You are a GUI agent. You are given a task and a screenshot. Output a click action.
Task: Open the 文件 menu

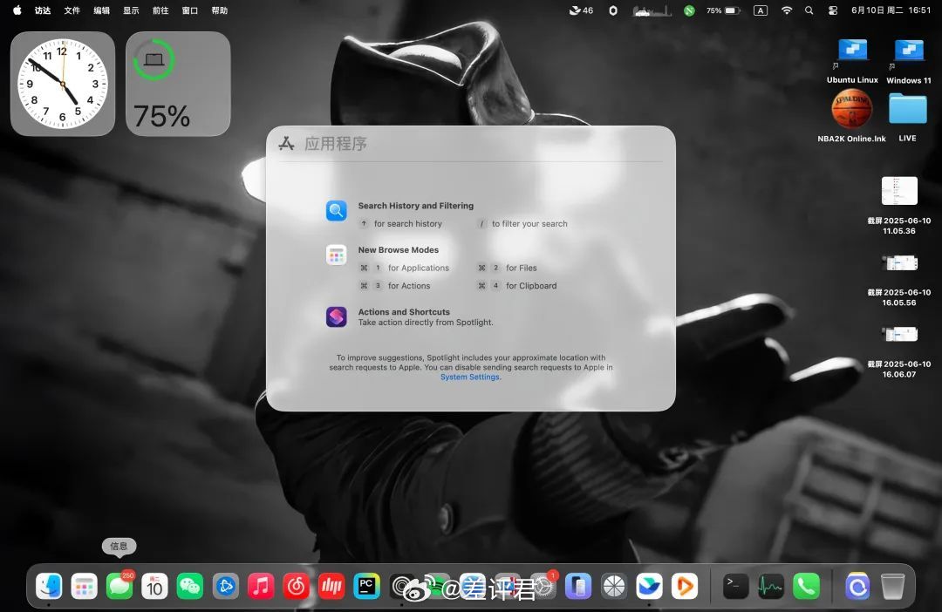(72, 10)
